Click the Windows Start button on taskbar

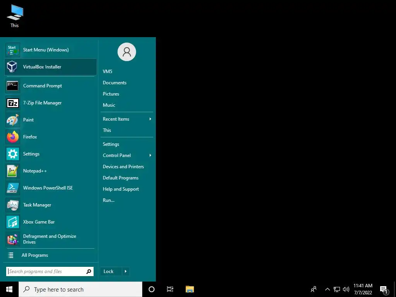coord(9,289)
